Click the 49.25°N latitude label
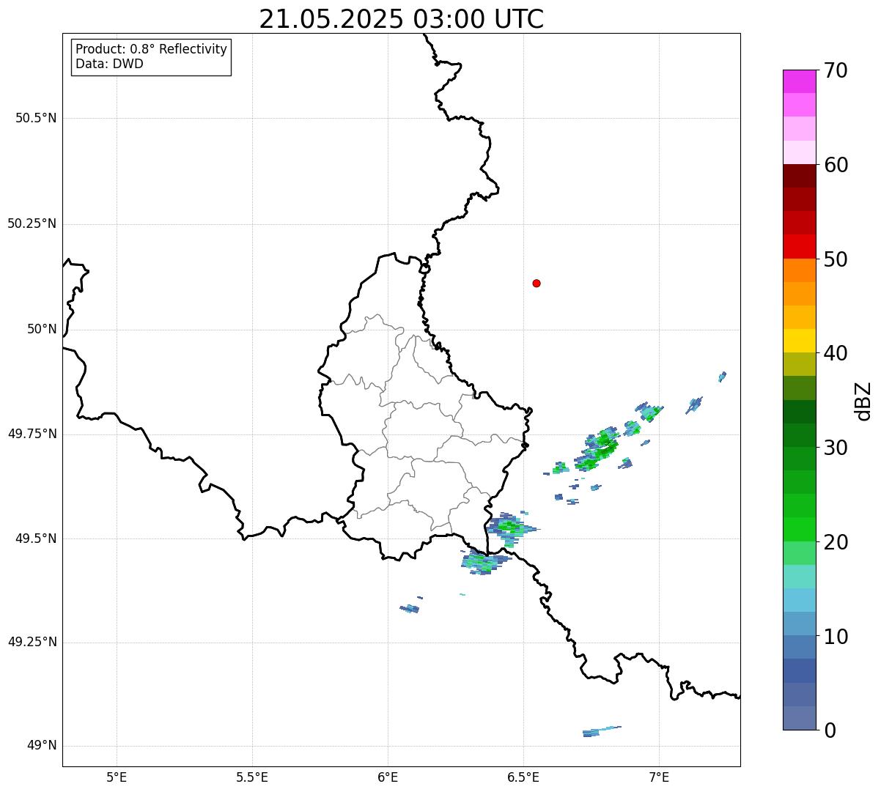Viewport: 881px width, 792px height. click(x=32, y=642)
